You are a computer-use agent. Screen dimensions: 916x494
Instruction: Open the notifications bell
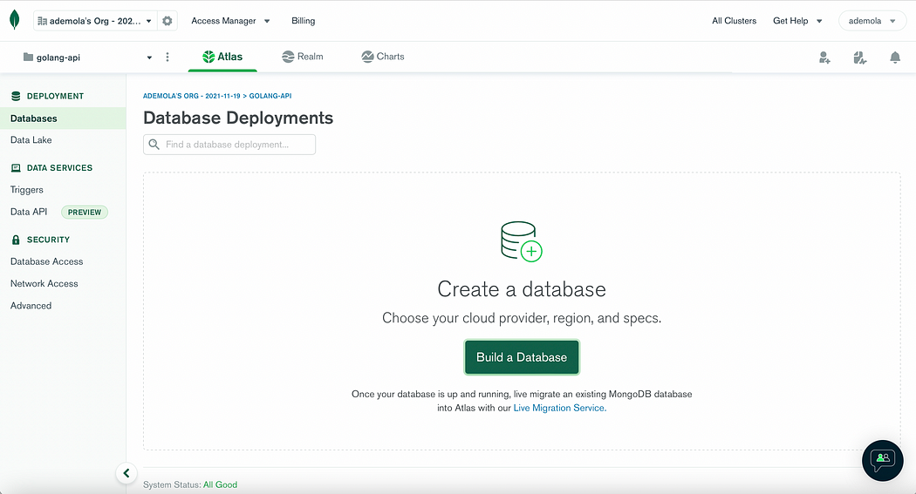pyautogui.click(x=895, y=58)
